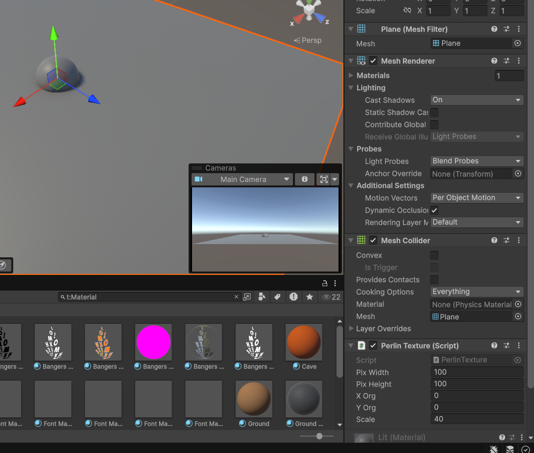Expand the Materials foldout
This screenshot has width=534, height=453.
[x=351, y=75]
